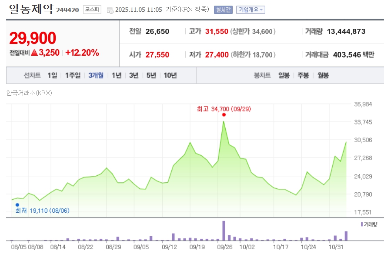Click the red 최고 peak marker dot
Image resolution: width=384 pixels, height=278 pixels.
(x=224, y=115)
